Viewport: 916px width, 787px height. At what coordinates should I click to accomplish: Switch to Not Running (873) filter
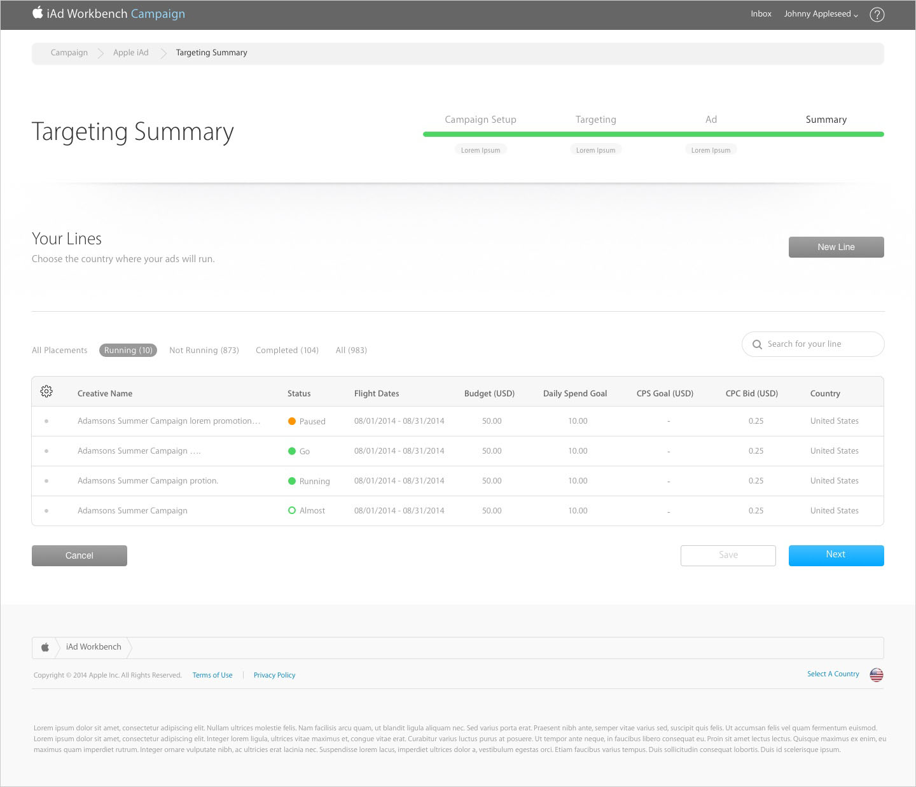point(204,351)
